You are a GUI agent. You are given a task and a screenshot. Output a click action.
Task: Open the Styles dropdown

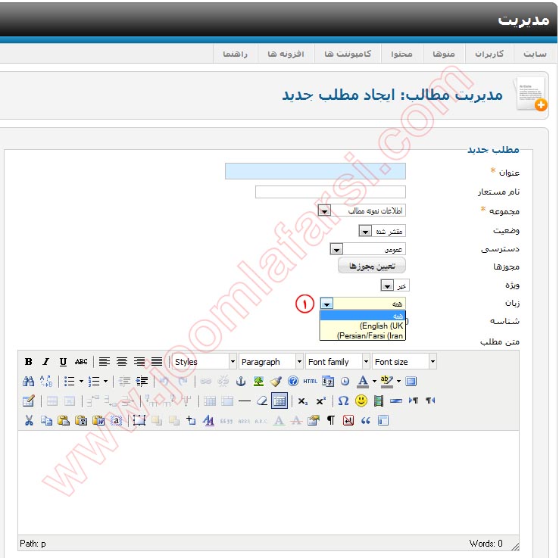204,362
